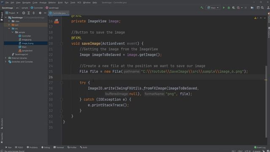Open the Run tool window tab

click(8, 147)
